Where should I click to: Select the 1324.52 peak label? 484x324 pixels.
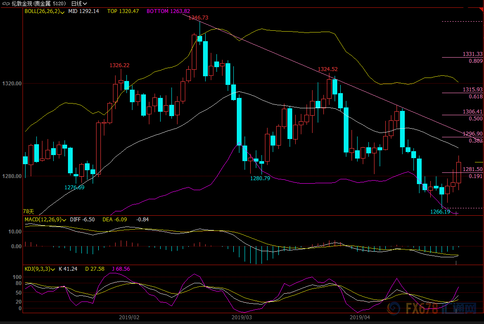tap(328, 69)
